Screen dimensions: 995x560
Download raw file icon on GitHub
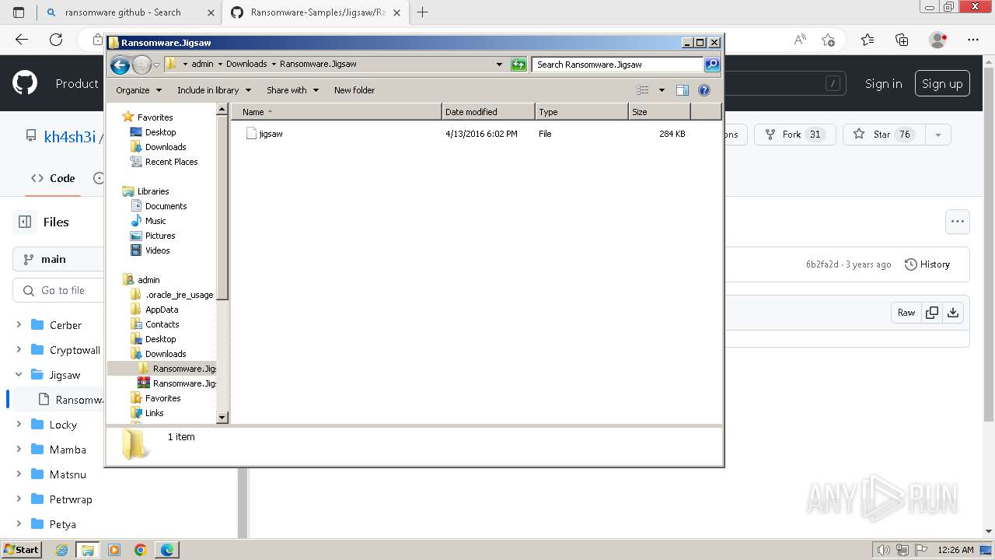tap(953, 313)
